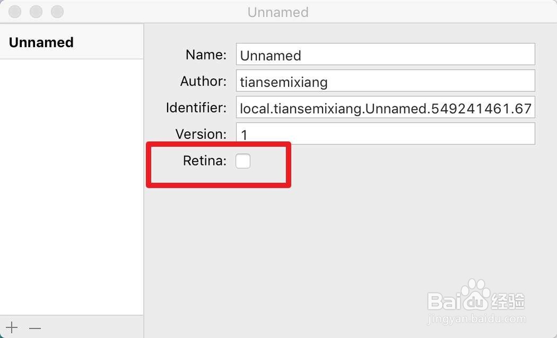Focus the Name text field
Image resolution: width=557 pixels, height=338 pixels.
[x=385, y=54]
